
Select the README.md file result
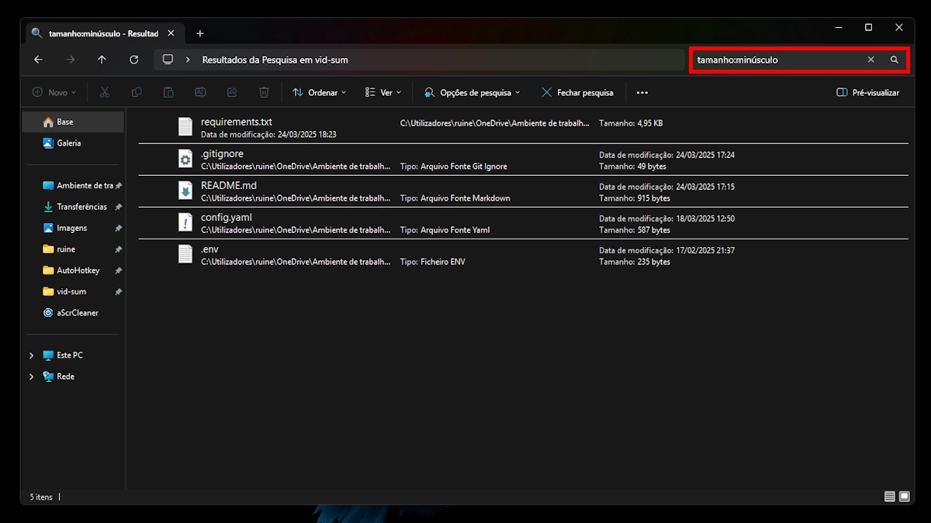click(x=228, y=186)
